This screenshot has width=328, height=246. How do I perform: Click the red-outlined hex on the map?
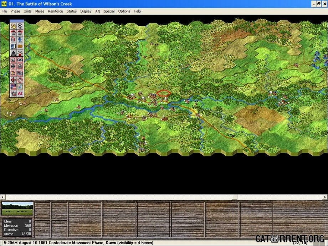pos(164,93)
